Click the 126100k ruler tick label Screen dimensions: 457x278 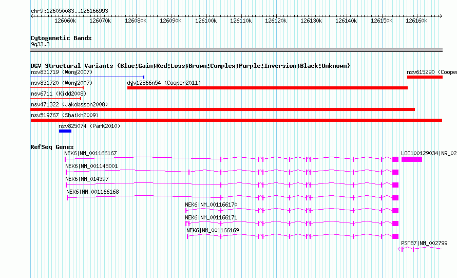[x=206, y=21]
